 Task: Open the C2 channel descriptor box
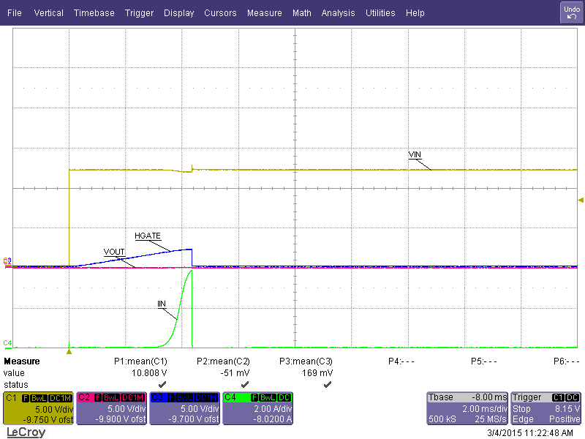pos(111,408)
